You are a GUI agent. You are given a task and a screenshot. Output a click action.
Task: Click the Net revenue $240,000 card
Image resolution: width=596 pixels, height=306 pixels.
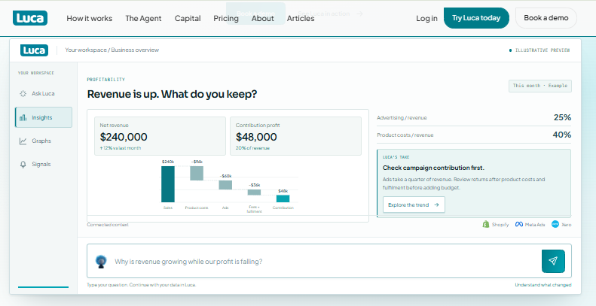click(160, 136)
